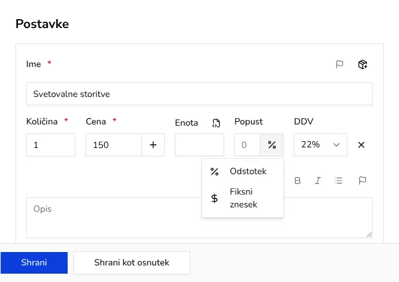Viewport: 399px width, 282px height.
Task: Choose Fiksni znesek discount option
Action: (x=243, y=198)
